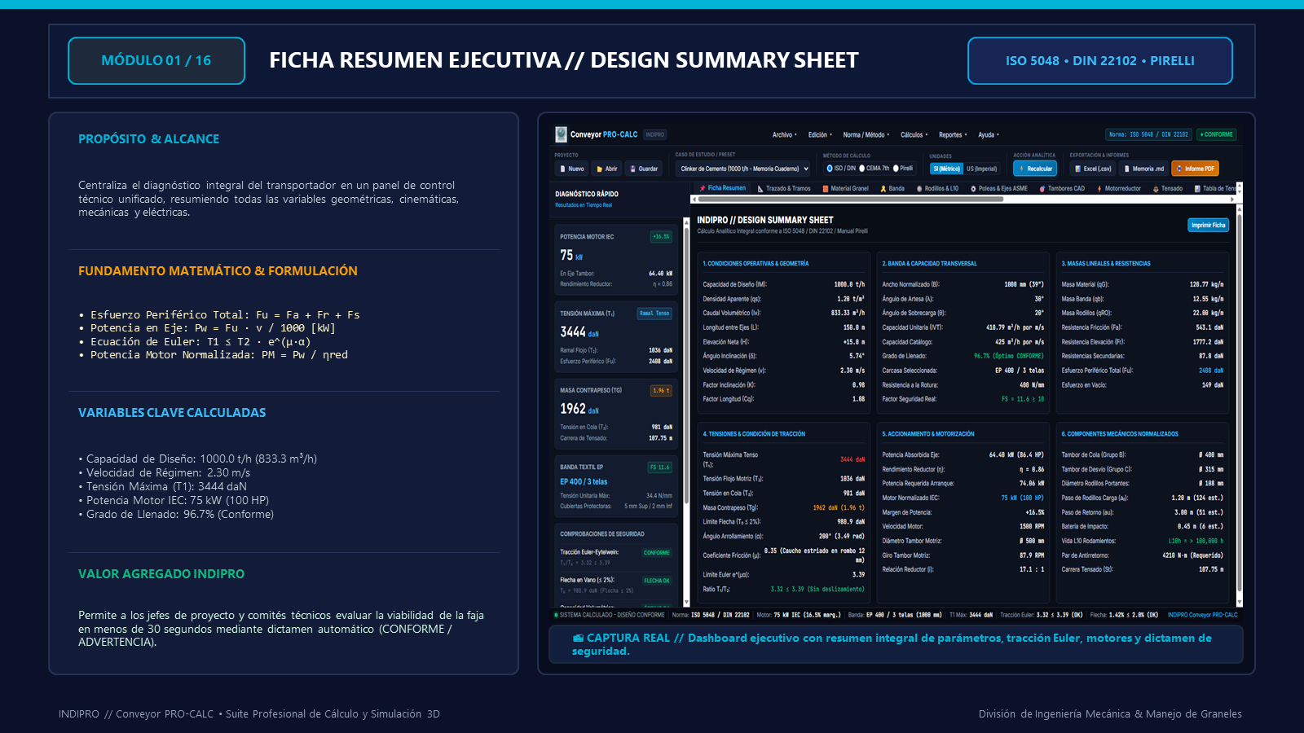Click the MÓDULO 01 / 16 box
The height and width of the screenshot is (733, 1304).
[156, 60]
